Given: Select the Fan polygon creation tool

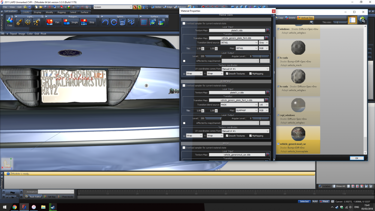Looking at the screenshot, I should coord(53,22).
